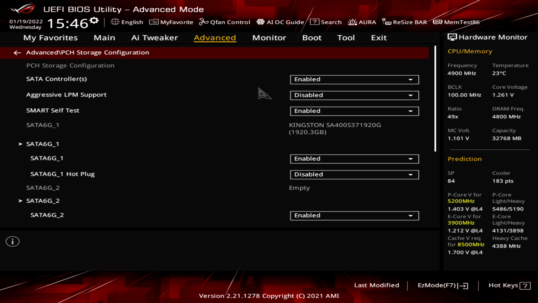Expand SATA6G_2 configuration tree
The image size is (538, 303).
[x=43, y=200]
